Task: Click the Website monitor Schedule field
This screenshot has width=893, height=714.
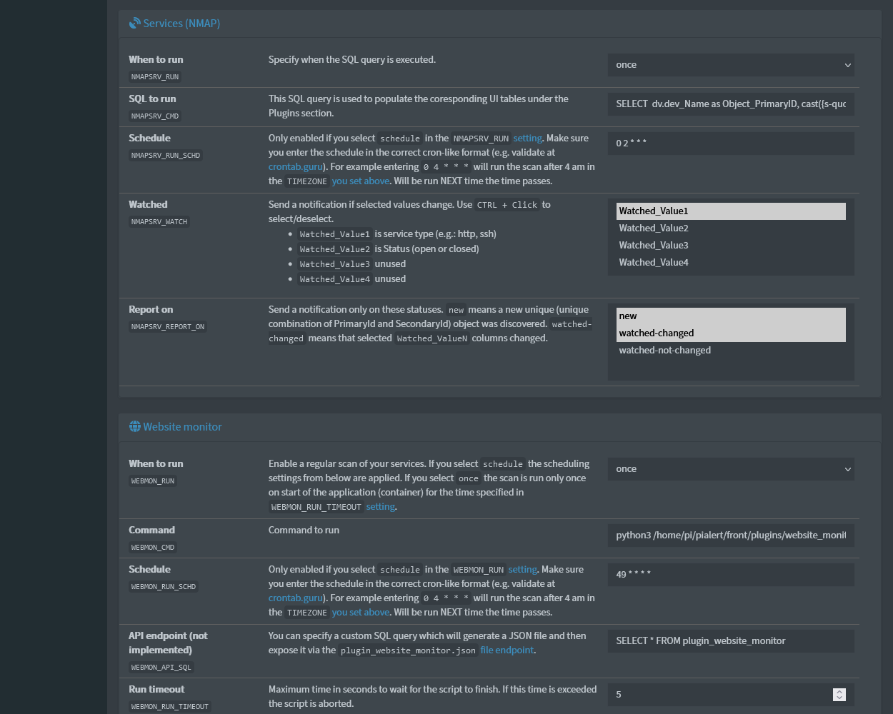Action: pos(730,575)
